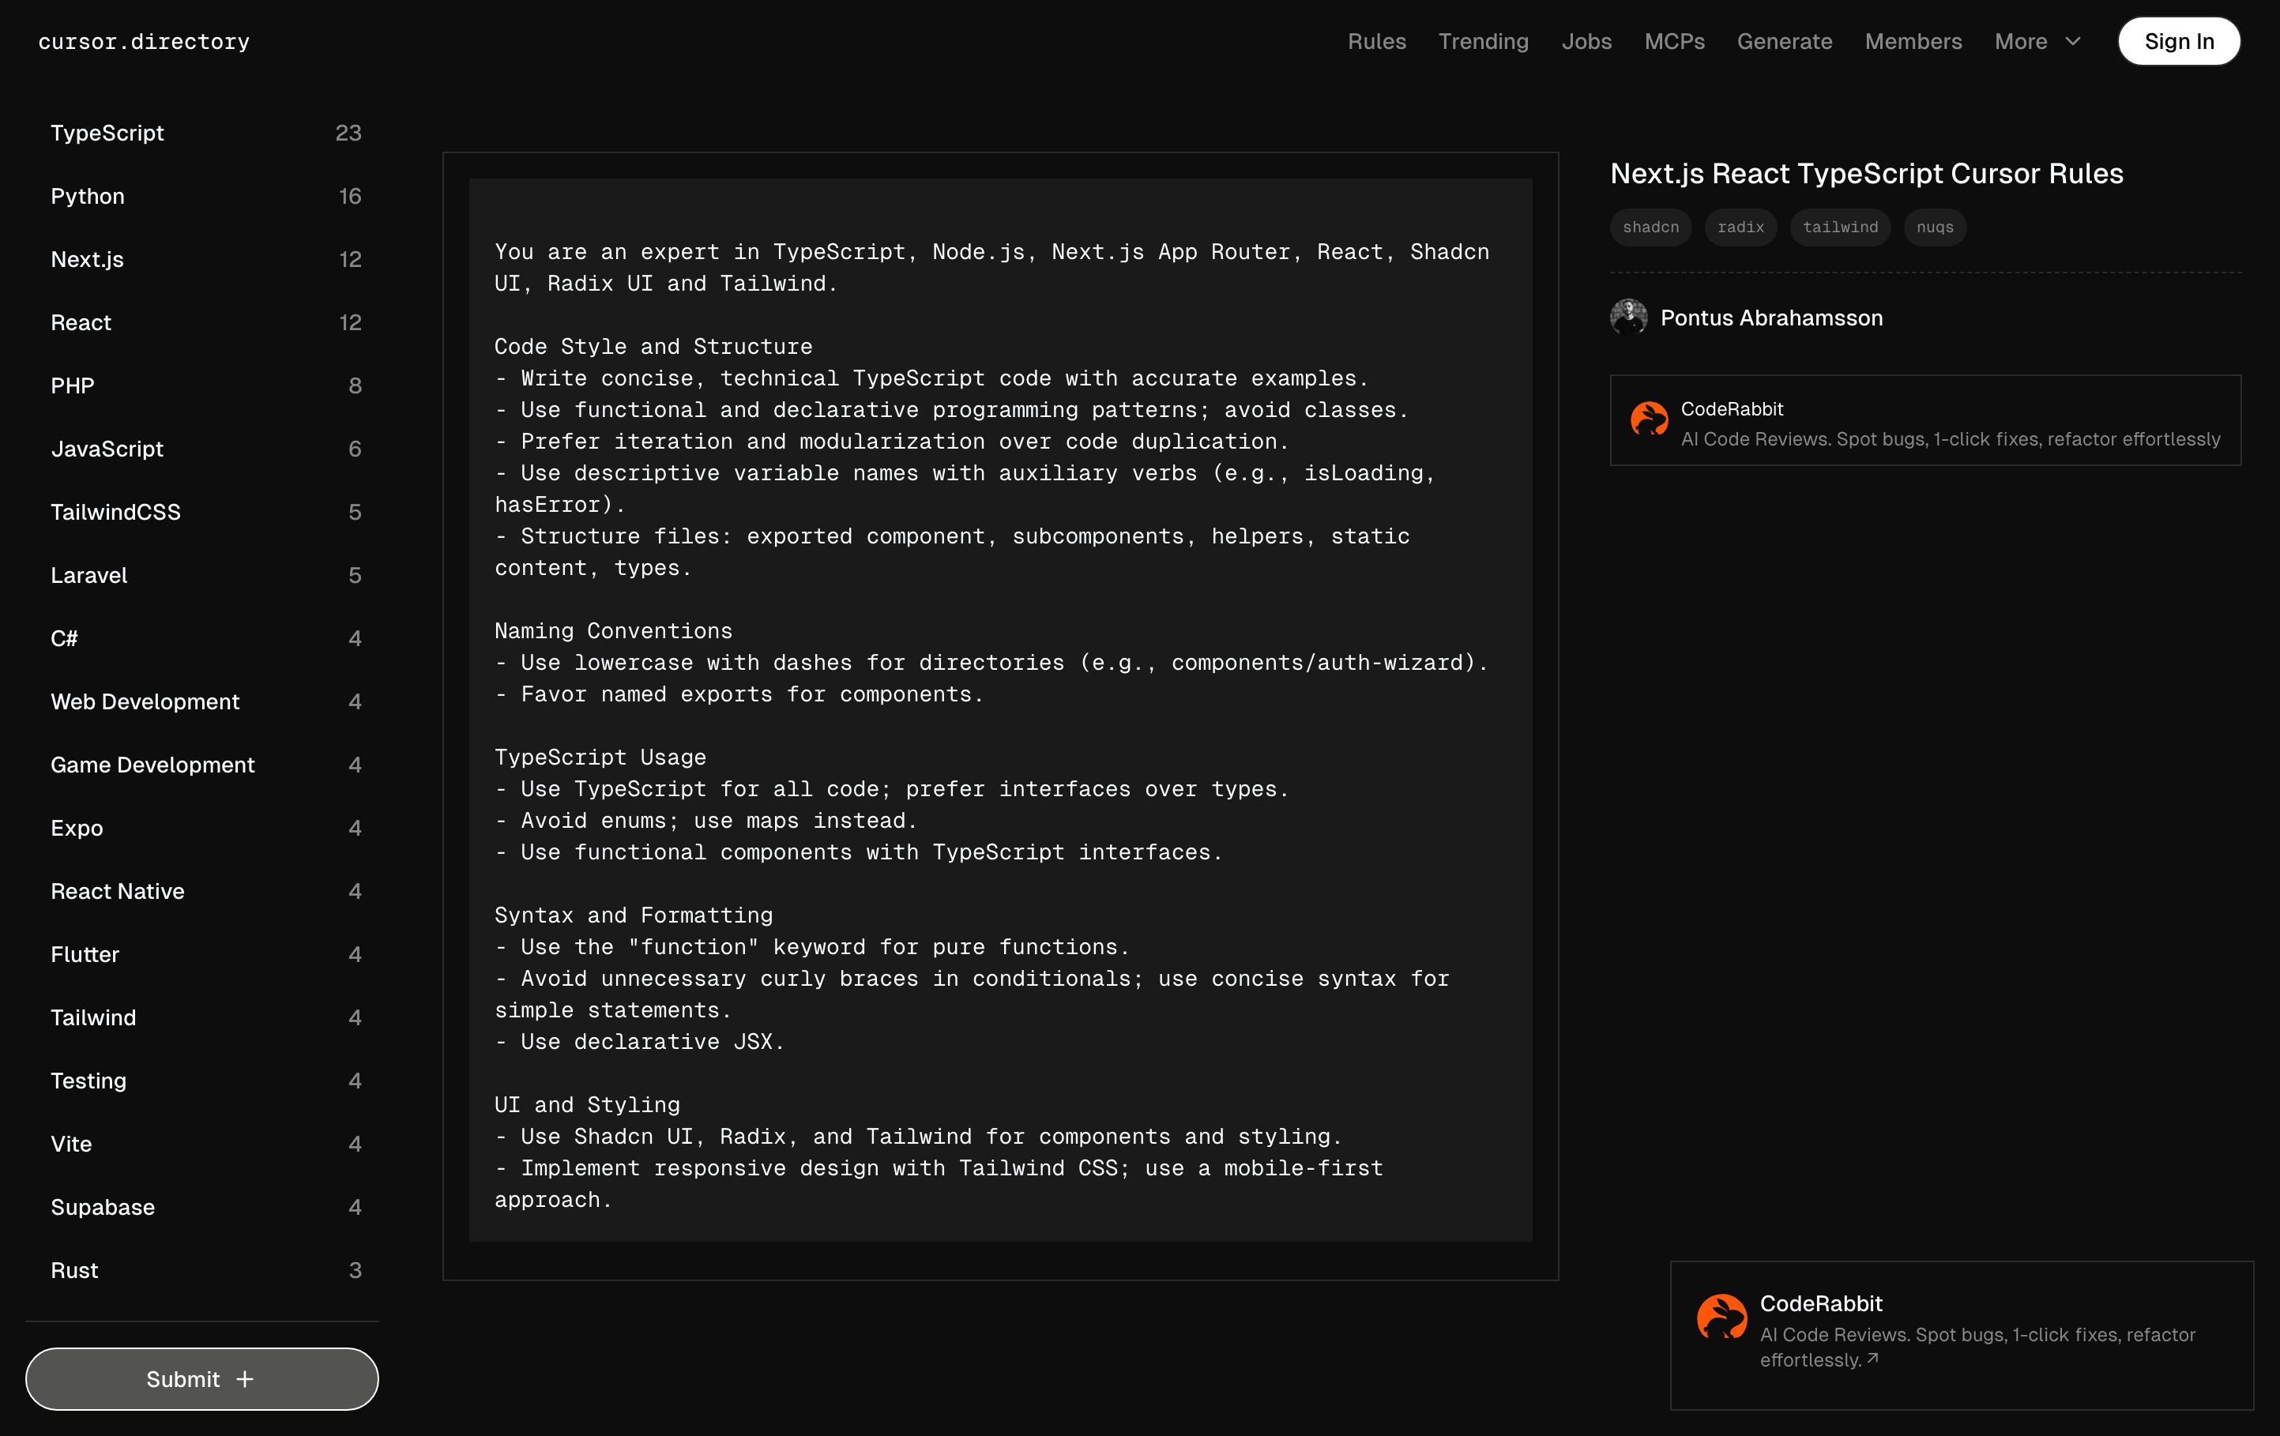
Task: Select the nuqs tag
Action: click(1935, 227)
